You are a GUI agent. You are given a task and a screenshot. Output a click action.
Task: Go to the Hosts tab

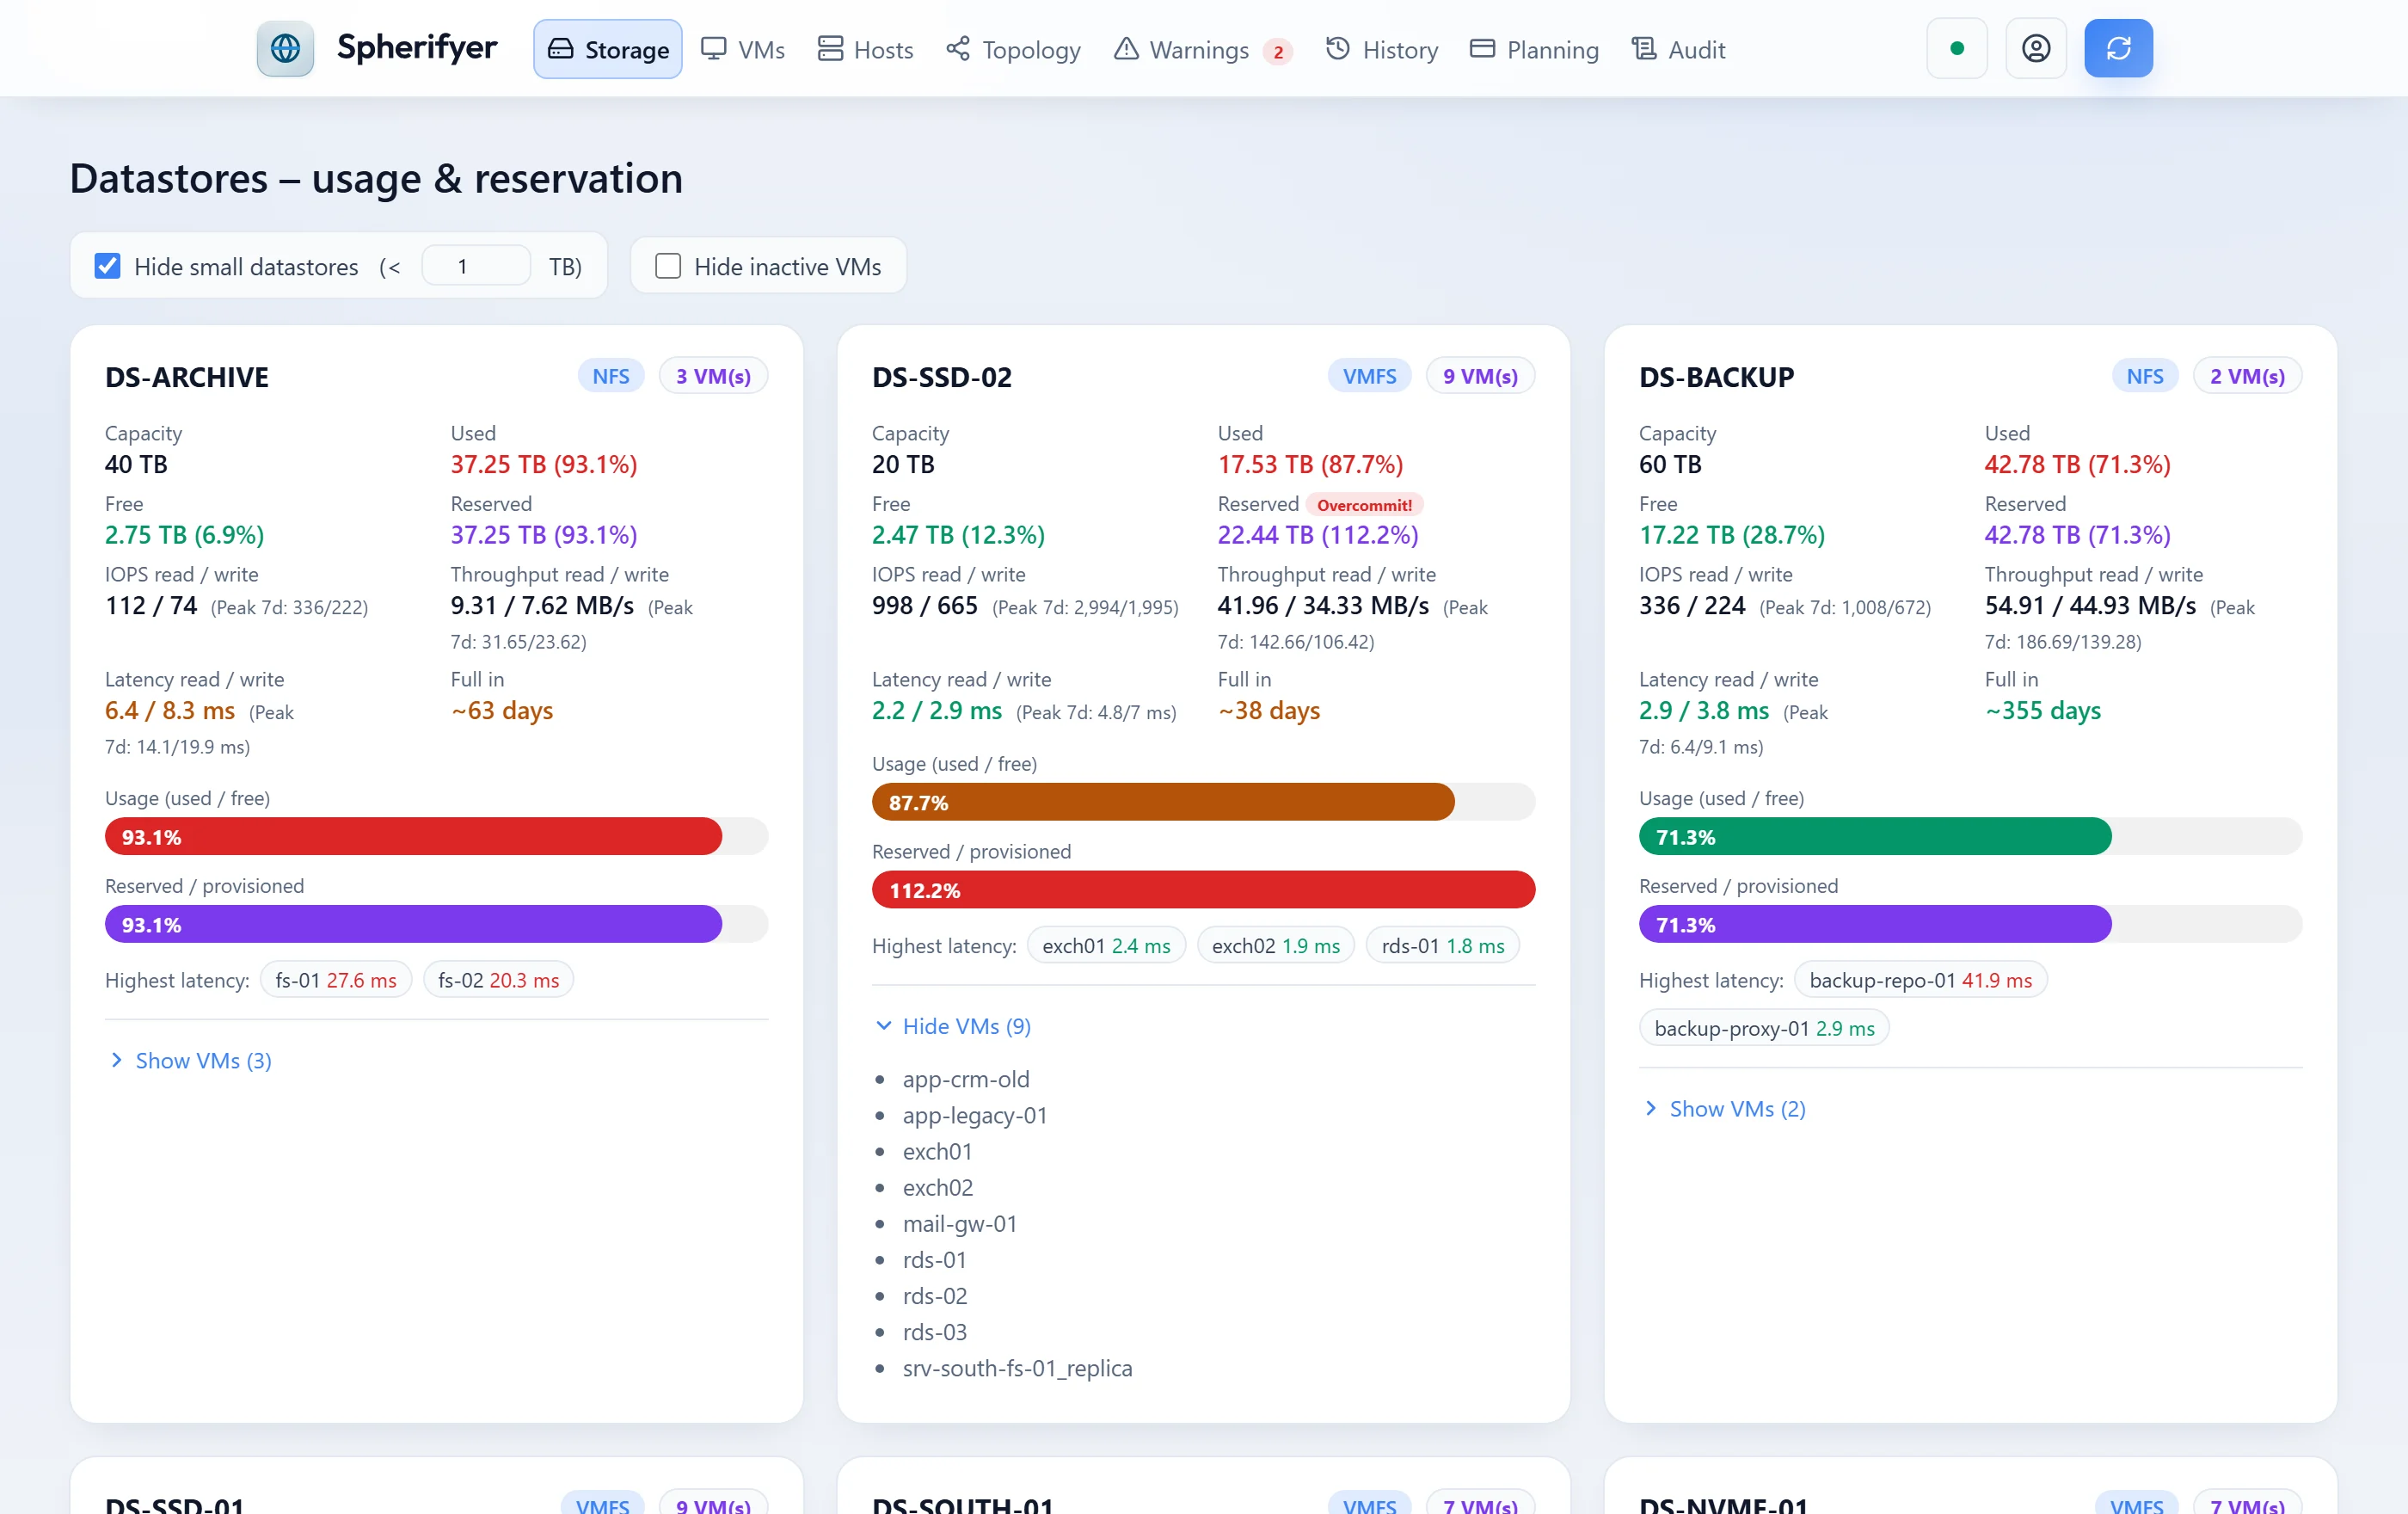(865, 49)
